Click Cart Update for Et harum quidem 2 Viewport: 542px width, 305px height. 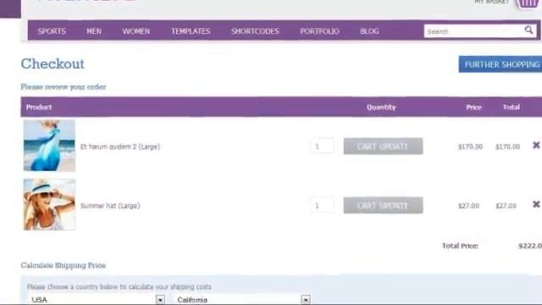pyautogui.click(x=383, y=147)
